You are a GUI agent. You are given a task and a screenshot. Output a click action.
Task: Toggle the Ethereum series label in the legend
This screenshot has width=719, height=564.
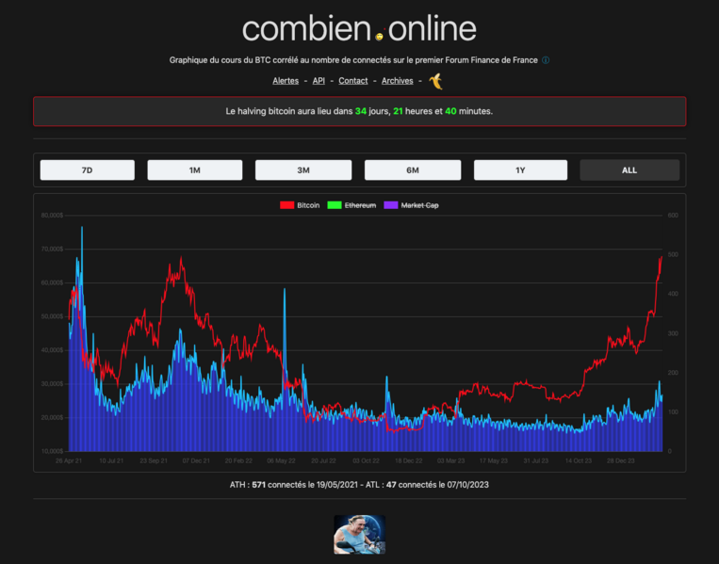coord(360,205)
